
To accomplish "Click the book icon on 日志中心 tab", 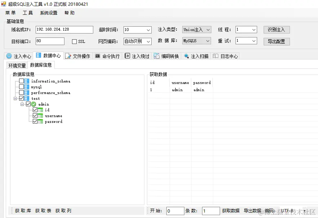I will 216,56.
